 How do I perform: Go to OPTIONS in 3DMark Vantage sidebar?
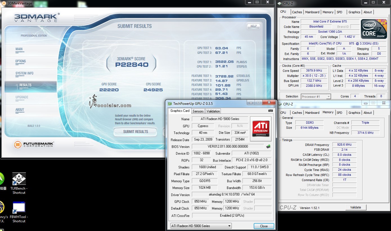pos(21,61)
